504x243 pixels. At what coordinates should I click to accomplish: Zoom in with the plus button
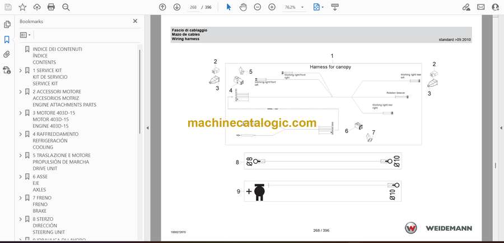click(x=272, y=7)
